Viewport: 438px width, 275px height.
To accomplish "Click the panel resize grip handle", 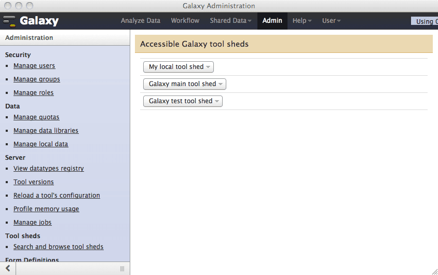I will pyautogui.click(x=122, y=268).
